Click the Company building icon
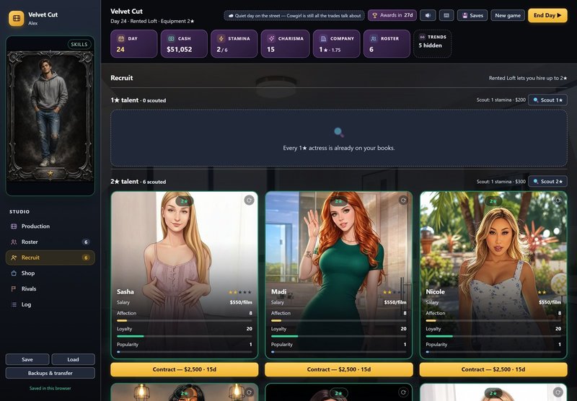 point(323,38)
